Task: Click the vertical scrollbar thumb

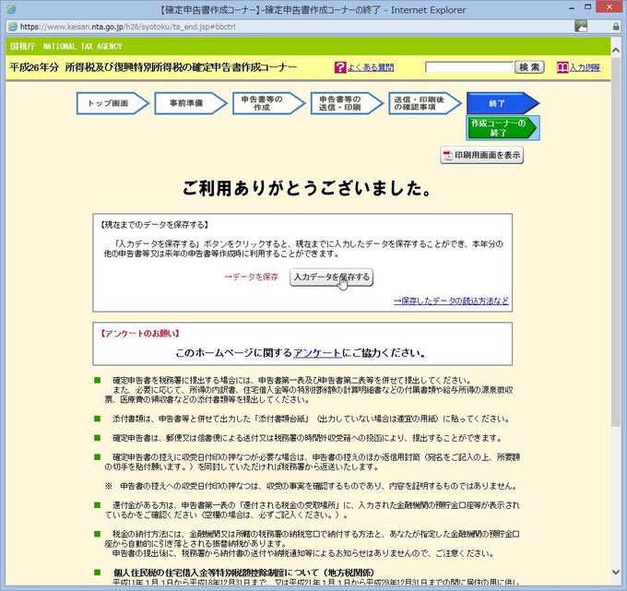Action: 616,240
